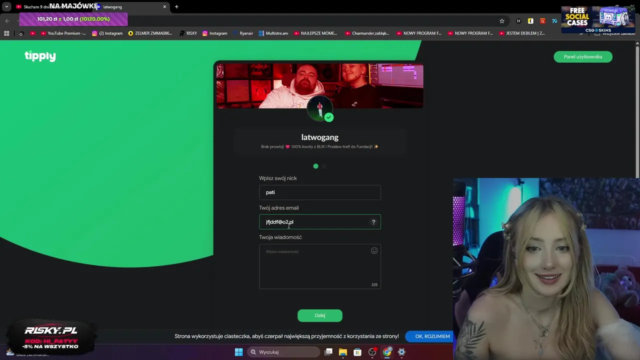Image resolution: width=640 pixels, height=360 pixels.
Task: Open the Charmander,żabłąk... bookmark
Action: point(367,33)
